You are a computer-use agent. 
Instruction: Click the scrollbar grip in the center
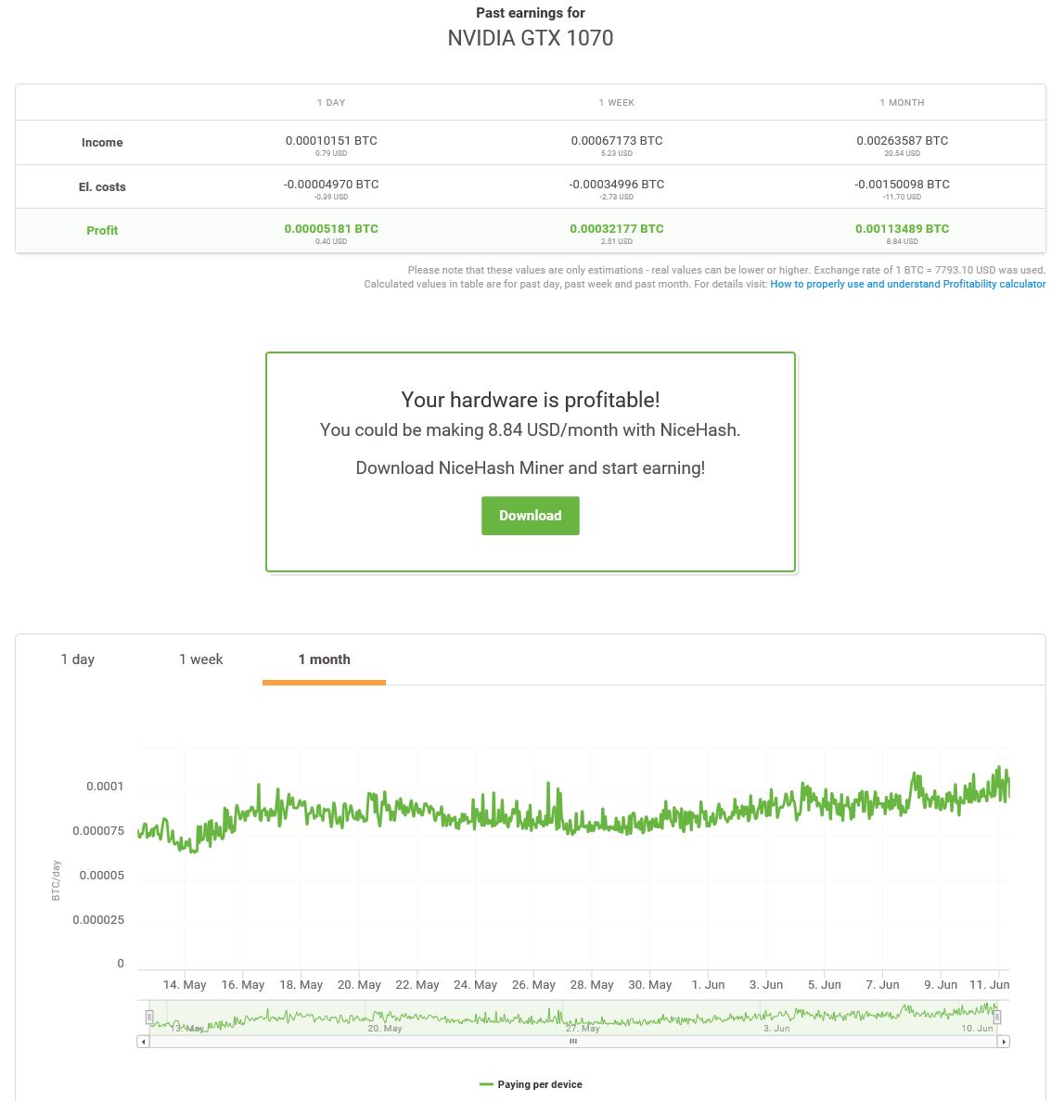coord(573,1042)
